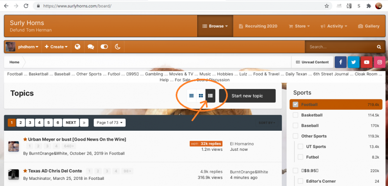Check the Basketball forum checkbox
Screen dimensions: 388x186
pyautogui.click(x=295, y=115)
